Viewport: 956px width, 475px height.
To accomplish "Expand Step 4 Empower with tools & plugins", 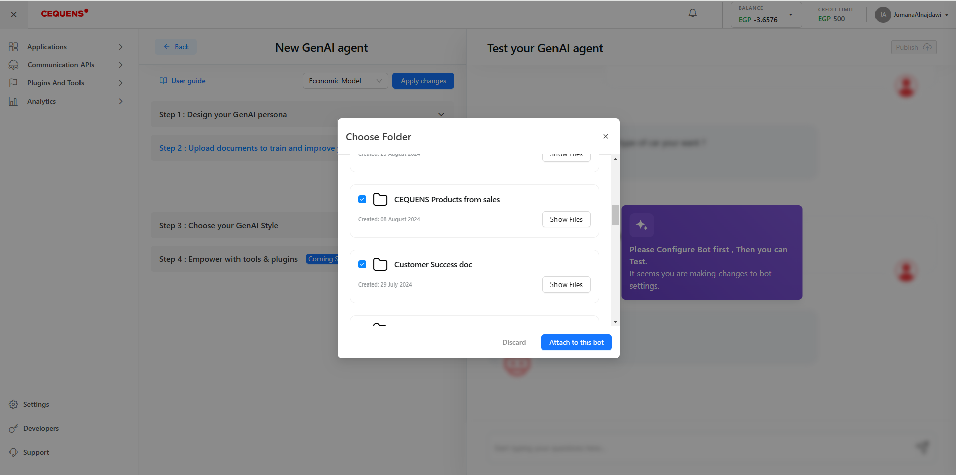I will [245, 259].
